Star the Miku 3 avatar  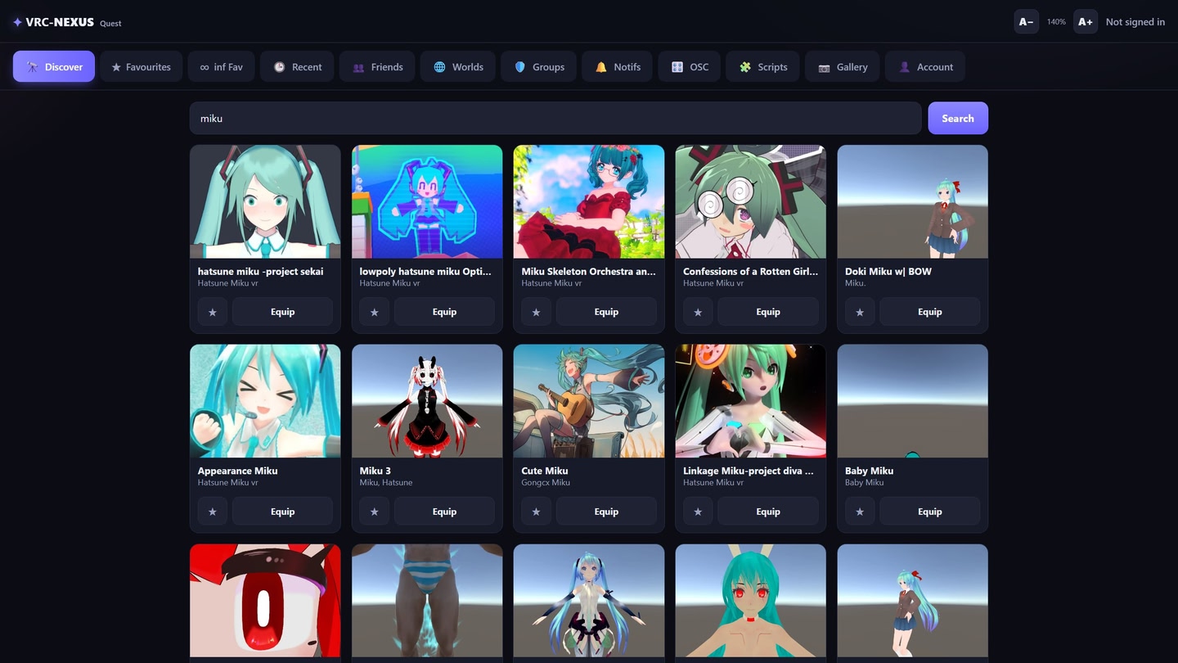(x=375, y=512)
